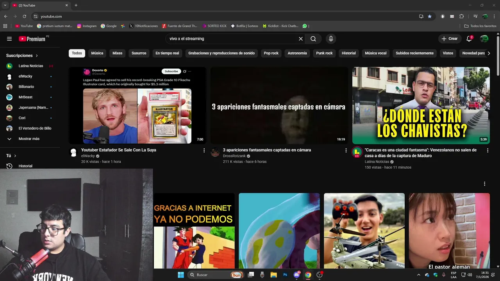The height and width of the screenshot is (281, 500).
Task: Click the Latina Noticias live avatar beside video
Action: click(357, 152)
